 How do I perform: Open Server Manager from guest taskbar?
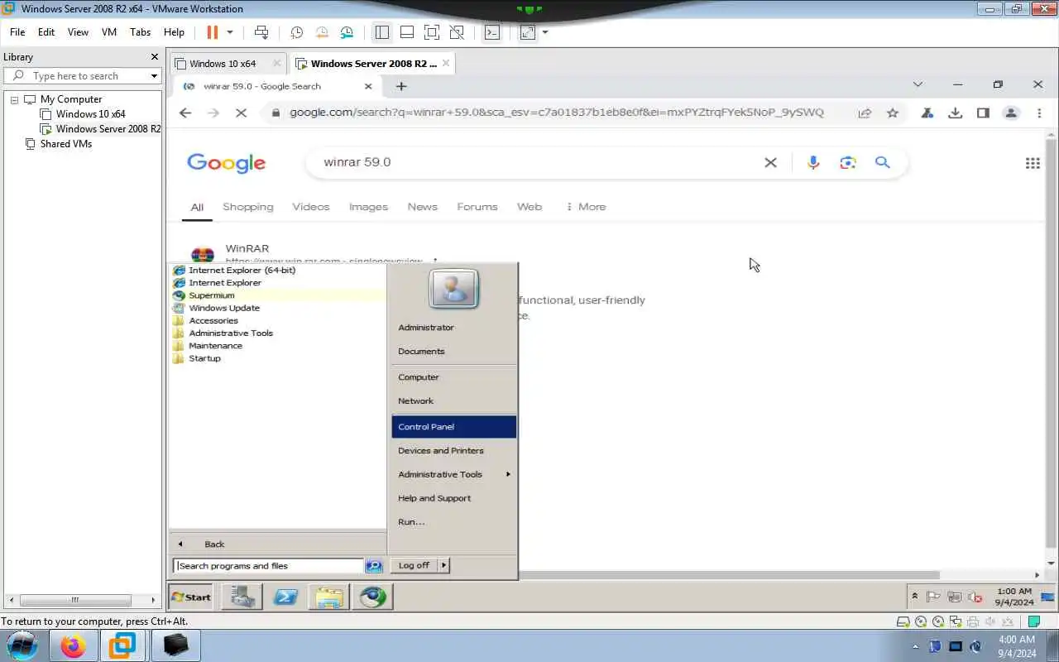point(242,597)
